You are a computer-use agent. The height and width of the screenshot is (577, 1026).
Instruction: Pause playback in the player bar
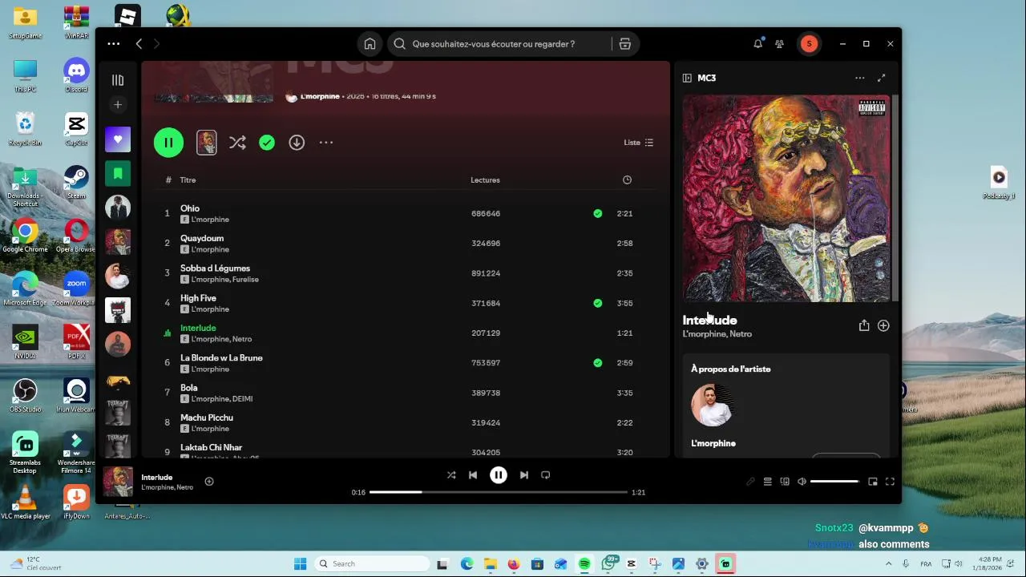click(x=499, y=475)
